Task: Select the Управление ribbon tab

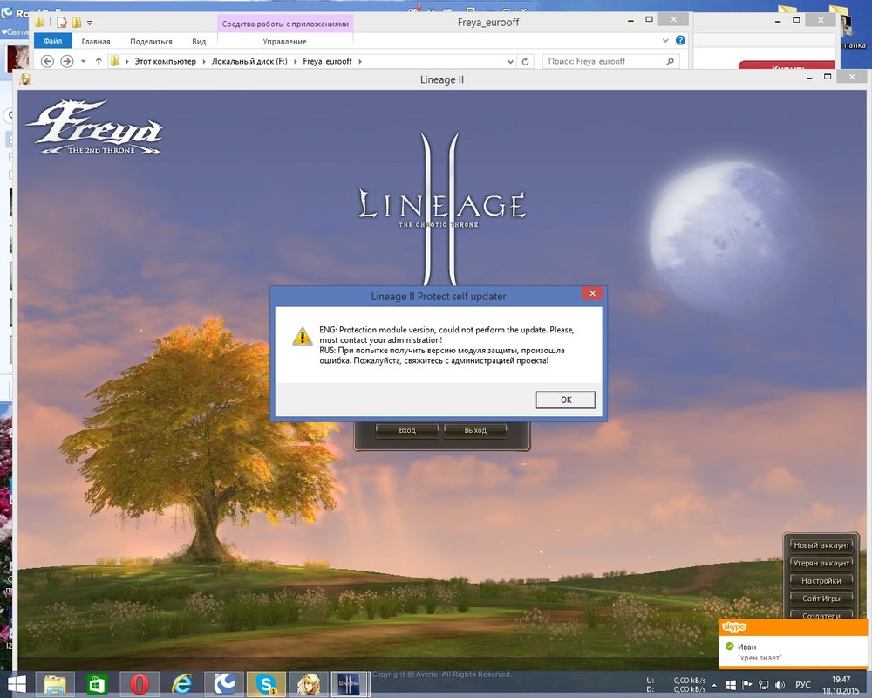Action: point(284,41)
